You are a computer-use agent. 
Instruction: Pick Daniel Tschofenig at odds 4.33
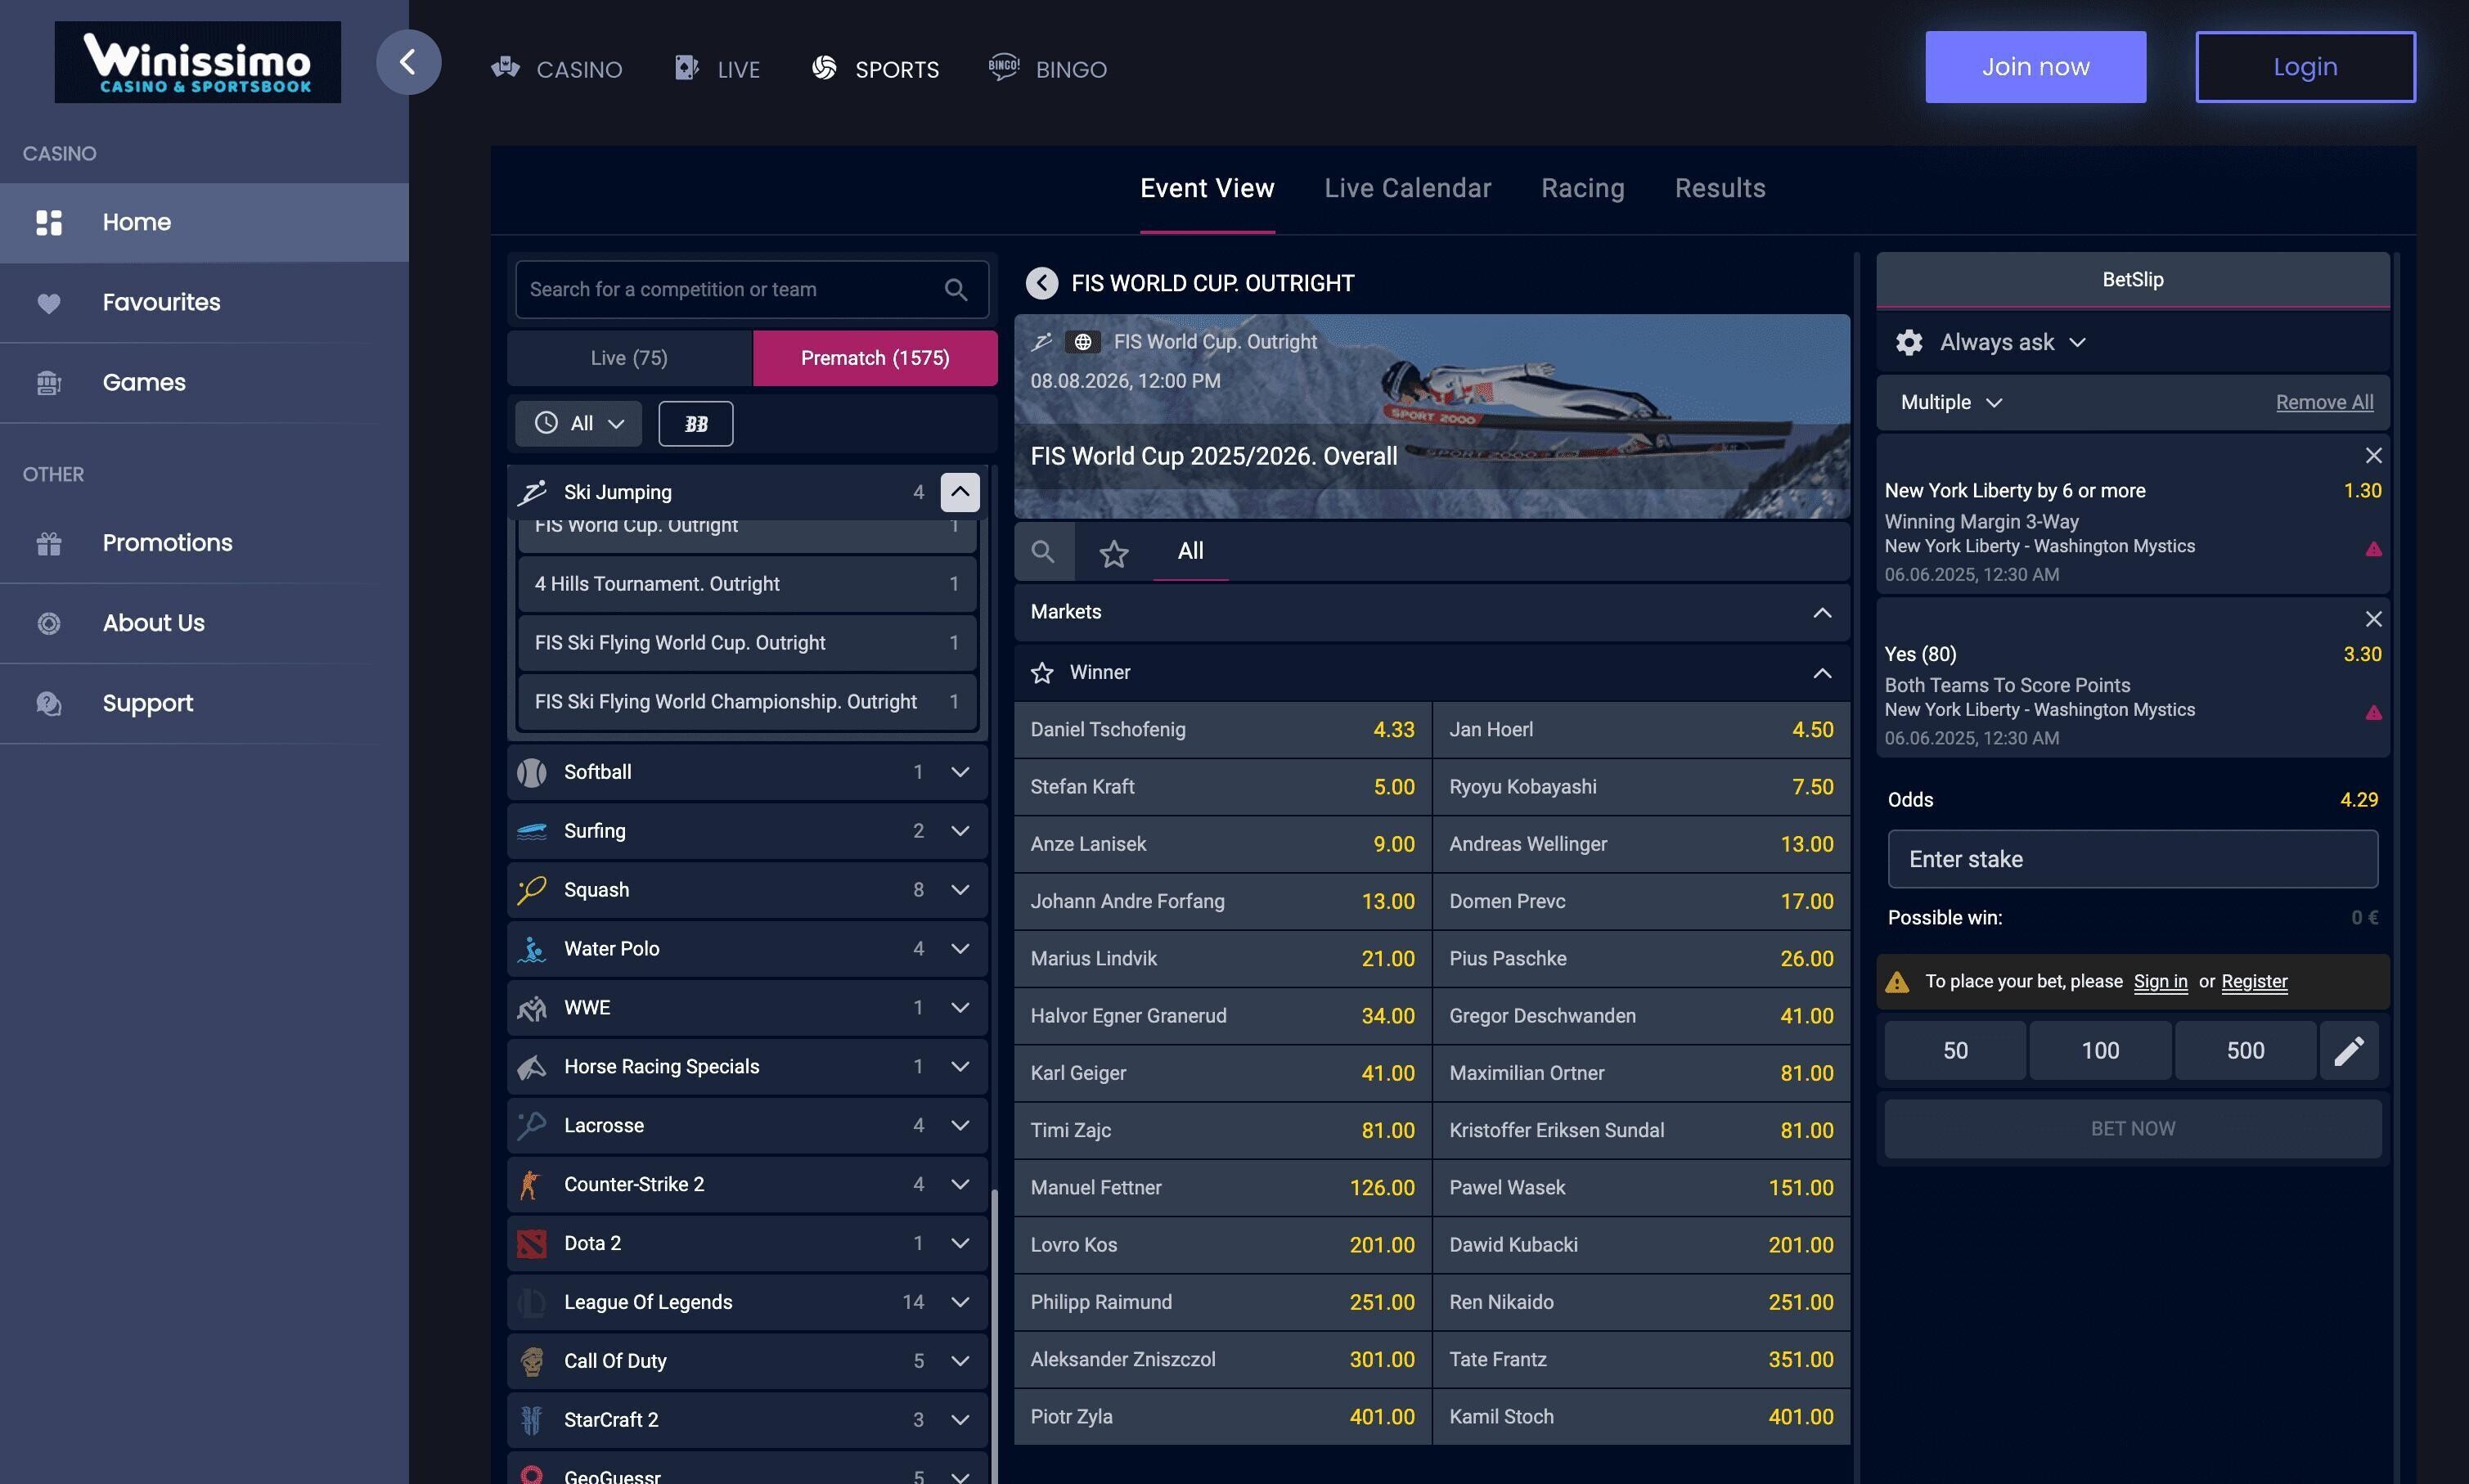click(x=1222, y=730)
